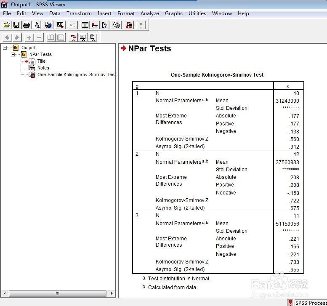Click footnote 'Calculated from data.'
Screen dimensions: 327x306
(172, 287)
